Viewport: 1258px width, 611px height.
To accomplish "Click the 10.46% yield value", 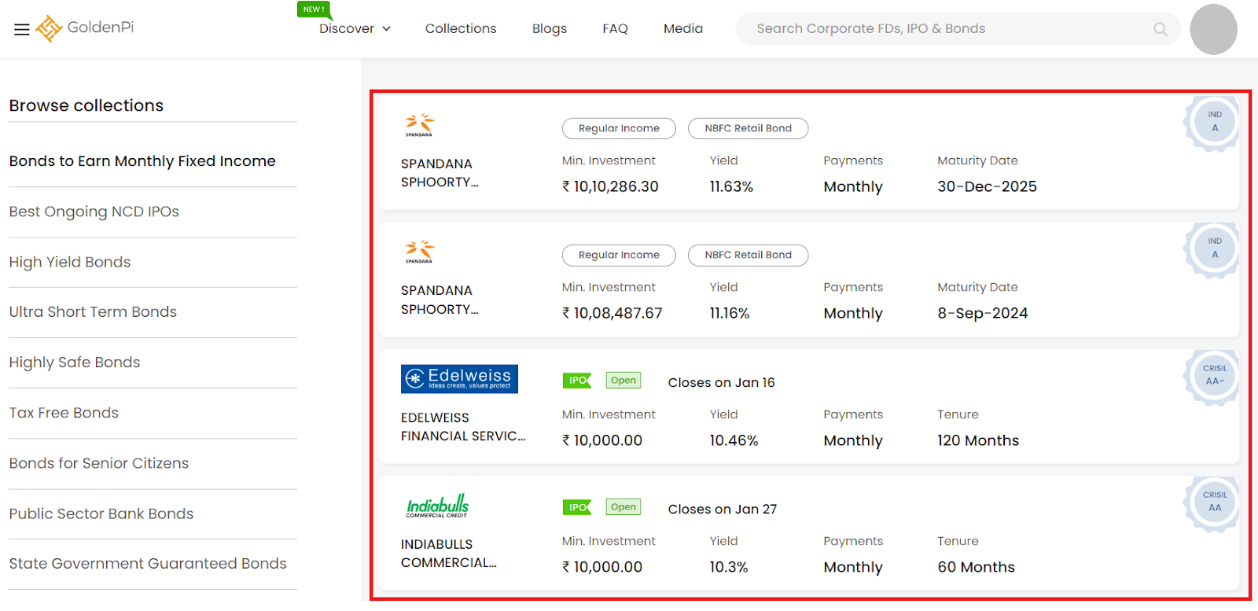I will pos(734,441).
